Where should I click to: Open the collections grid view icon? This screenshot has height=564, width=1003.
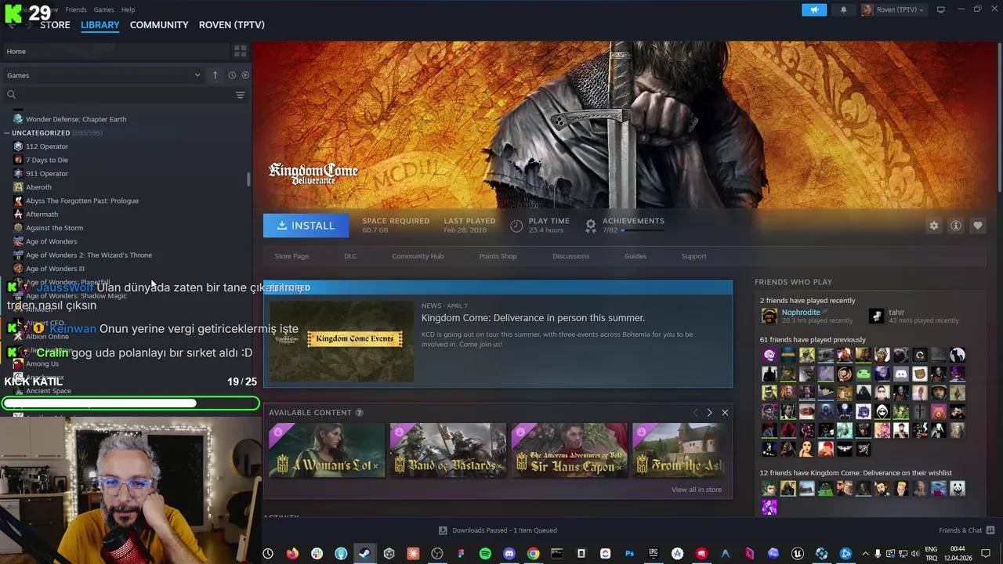coord(240,51)
